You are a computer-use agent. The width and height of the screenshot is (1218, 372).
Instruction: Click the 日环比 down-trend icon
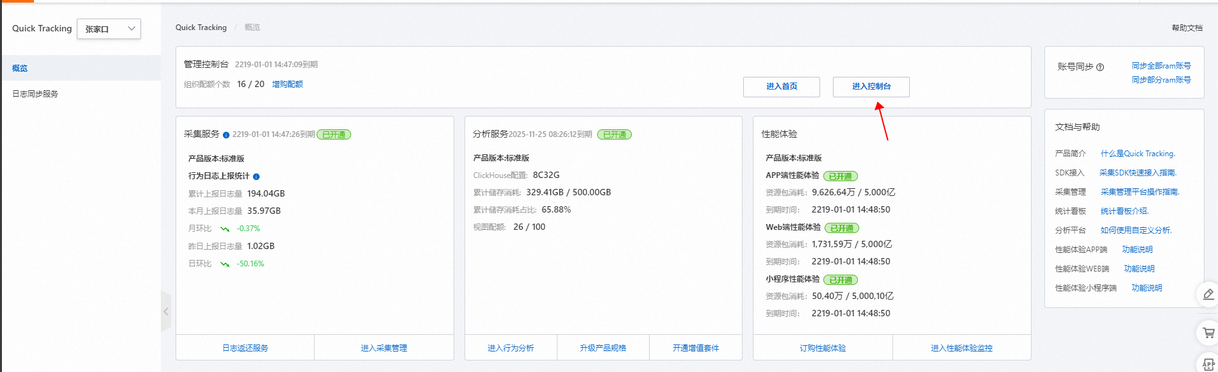coord(225,264)
